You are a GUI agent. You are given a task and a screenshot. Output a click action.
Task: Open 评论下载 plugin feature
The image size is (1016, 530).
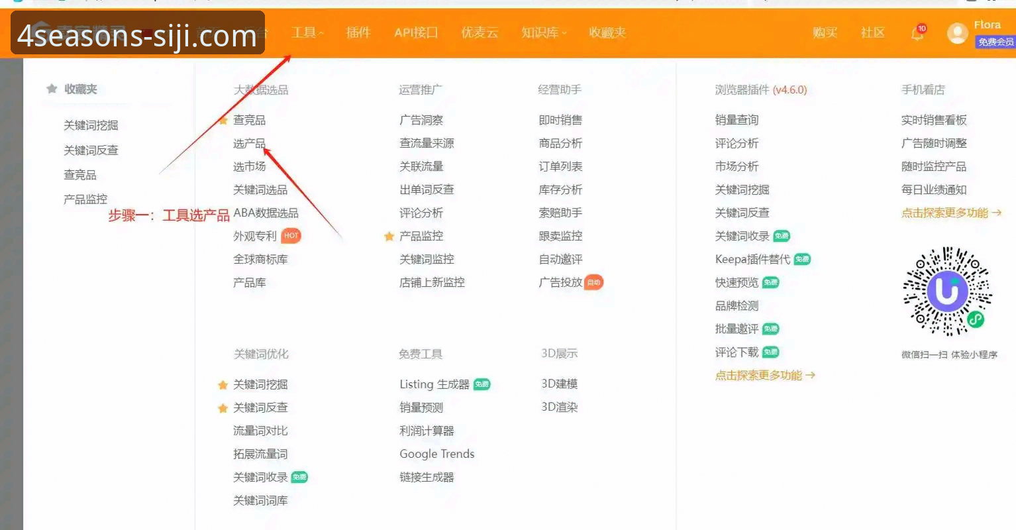point(737,352)
